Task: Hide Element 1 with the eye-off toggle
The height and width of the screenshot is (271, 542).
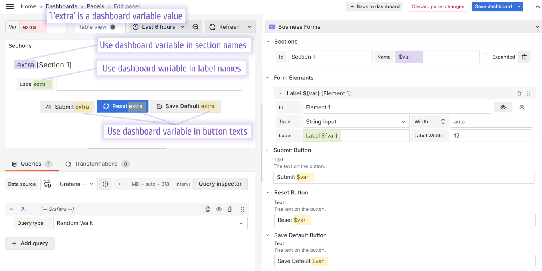Action: [x=522, y=107]
